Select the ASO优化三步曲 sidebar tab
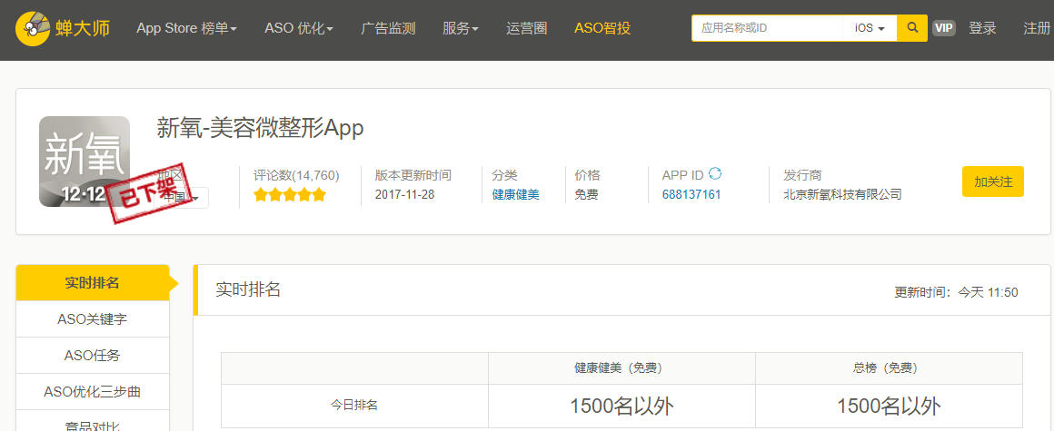This screenshot has height=431, width=1054. pyautogui.click(x=92, y=392)
